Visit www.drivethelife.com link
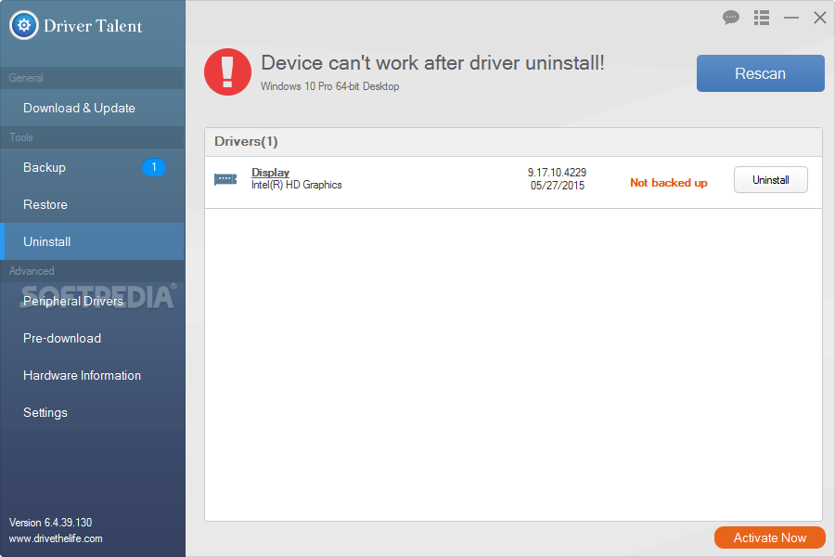 (x=56, y=538)
